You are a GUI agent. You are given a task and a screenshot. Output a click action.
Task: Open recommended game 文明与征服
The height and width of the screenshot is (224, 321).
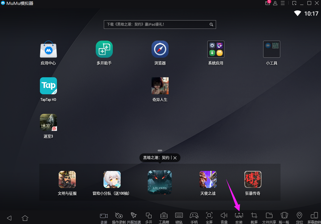click(67, 179)
